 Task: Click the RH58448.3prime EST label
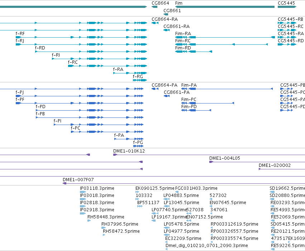click(x=106, y=217)
